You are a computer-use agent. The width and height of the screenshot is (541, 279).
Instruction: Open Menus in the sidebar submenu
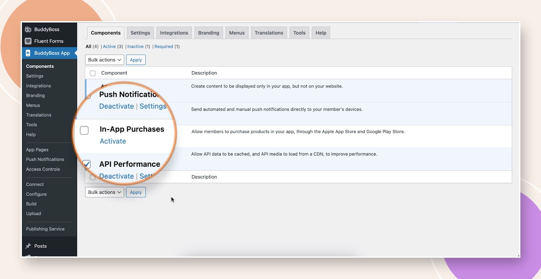pyautogui.click(x=33, y=106)
